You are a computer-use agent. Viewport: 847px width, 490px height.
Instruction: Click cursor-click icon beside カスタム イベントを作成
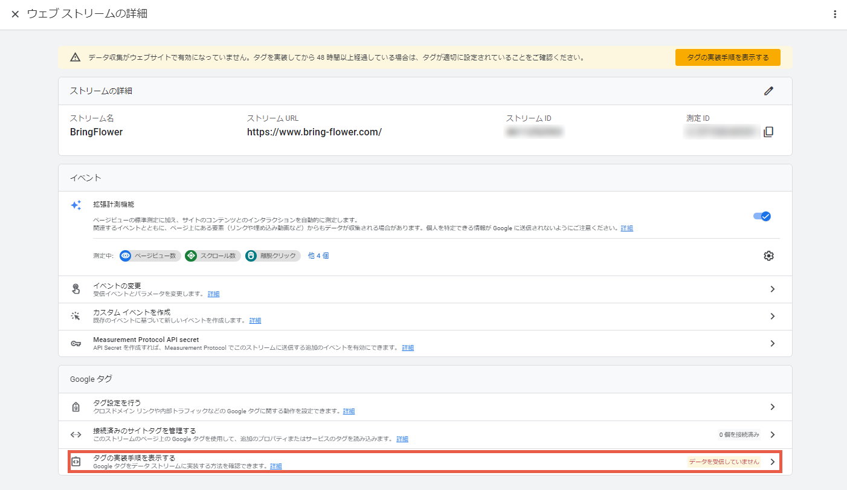[x=76, y=316]
